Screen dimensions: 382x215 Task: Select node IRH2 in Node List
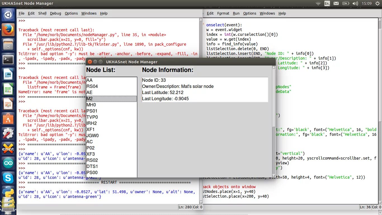(x=112, y=123)
